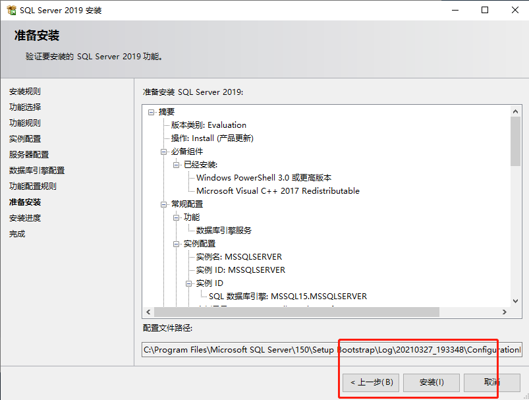
Task: Select the 数据库引擎服务 row
Action: [x=224, y=231]
